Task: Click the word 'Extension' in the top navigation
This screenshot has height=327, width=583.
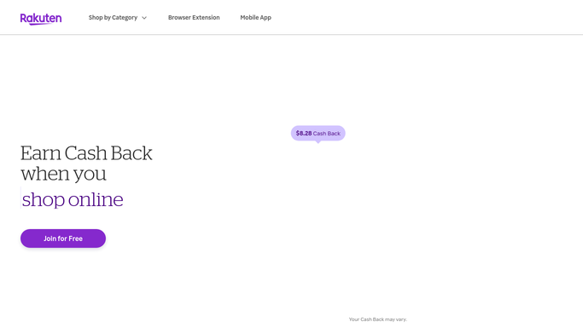Action: tap(206, 17)
